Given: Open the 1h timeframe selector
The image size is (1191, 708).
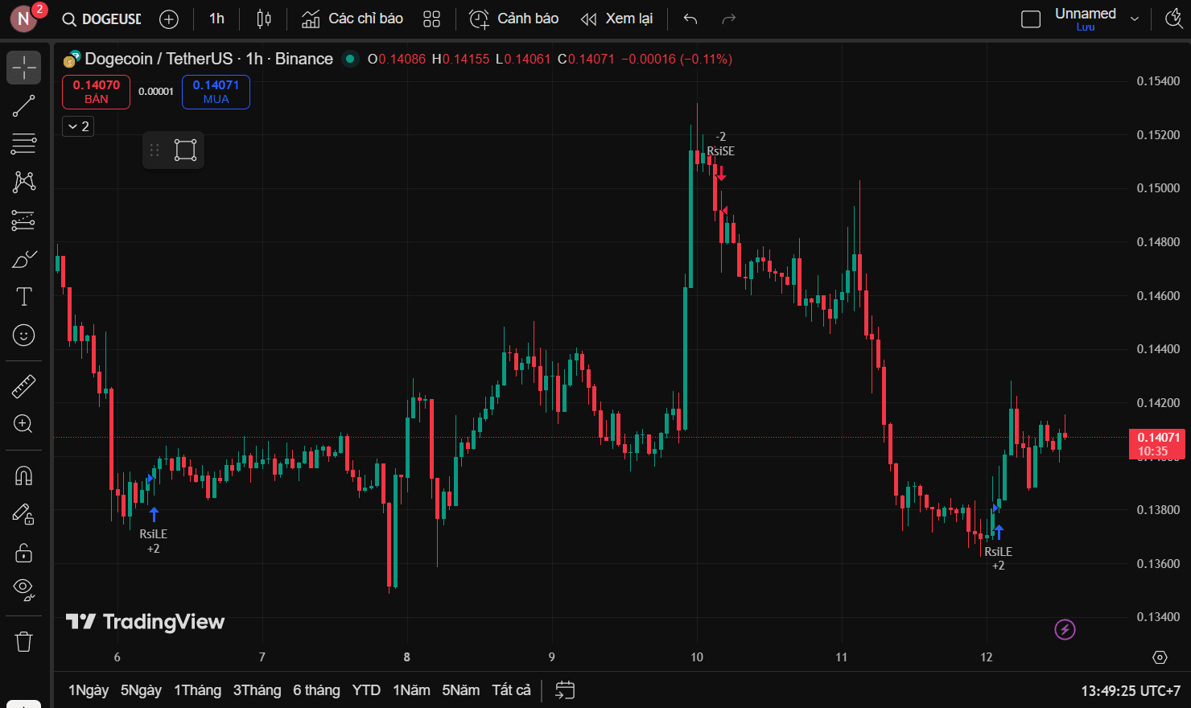Looking at the screenshot, I should [x=217, y=19].
